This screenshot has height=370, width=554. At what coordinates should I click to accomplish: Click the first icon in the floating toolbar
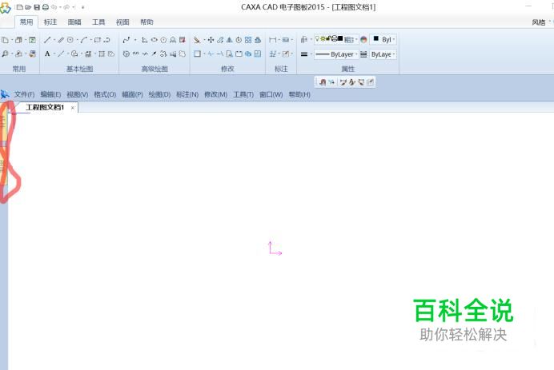point(323,82)
